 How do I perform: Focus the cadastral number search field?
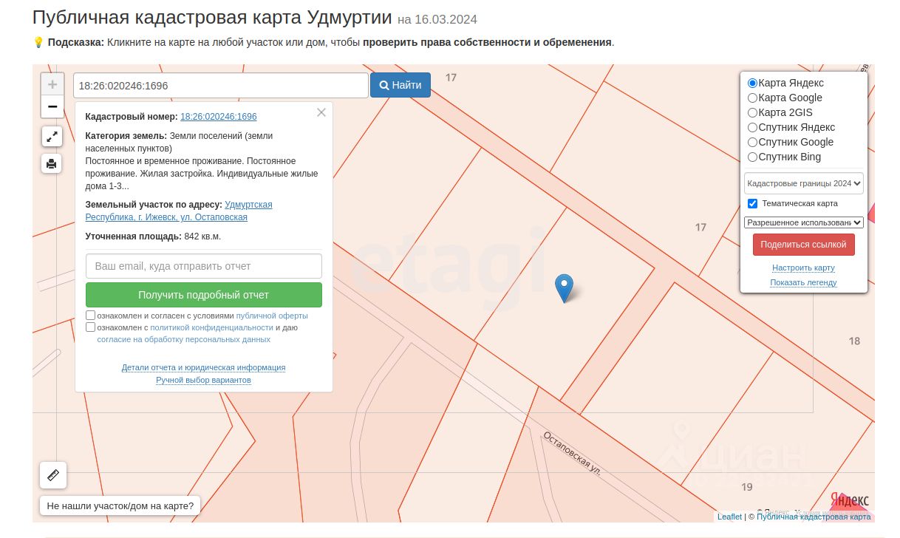(x=221, y=85)
